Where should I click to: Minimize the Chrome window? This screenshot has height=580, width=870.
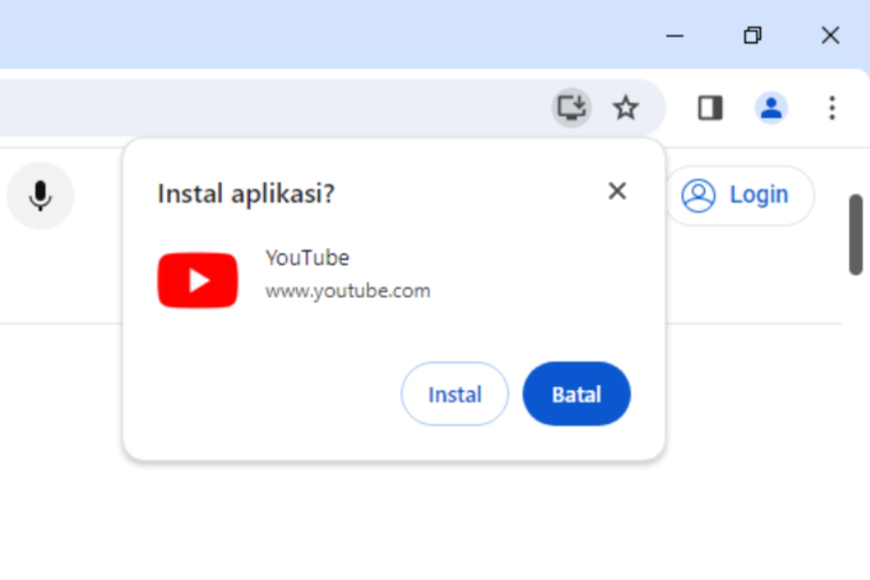tap(675, 36)
